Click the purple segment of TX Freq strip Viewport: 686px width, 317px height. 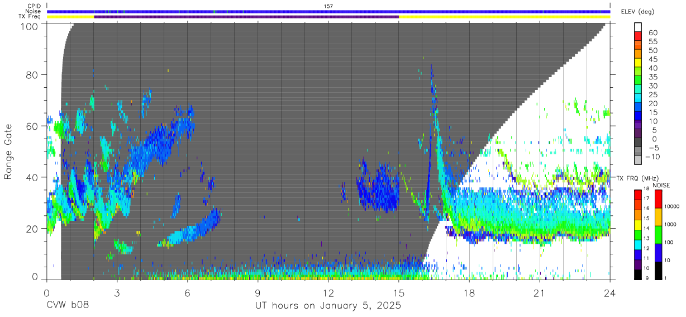pos(246,17)
